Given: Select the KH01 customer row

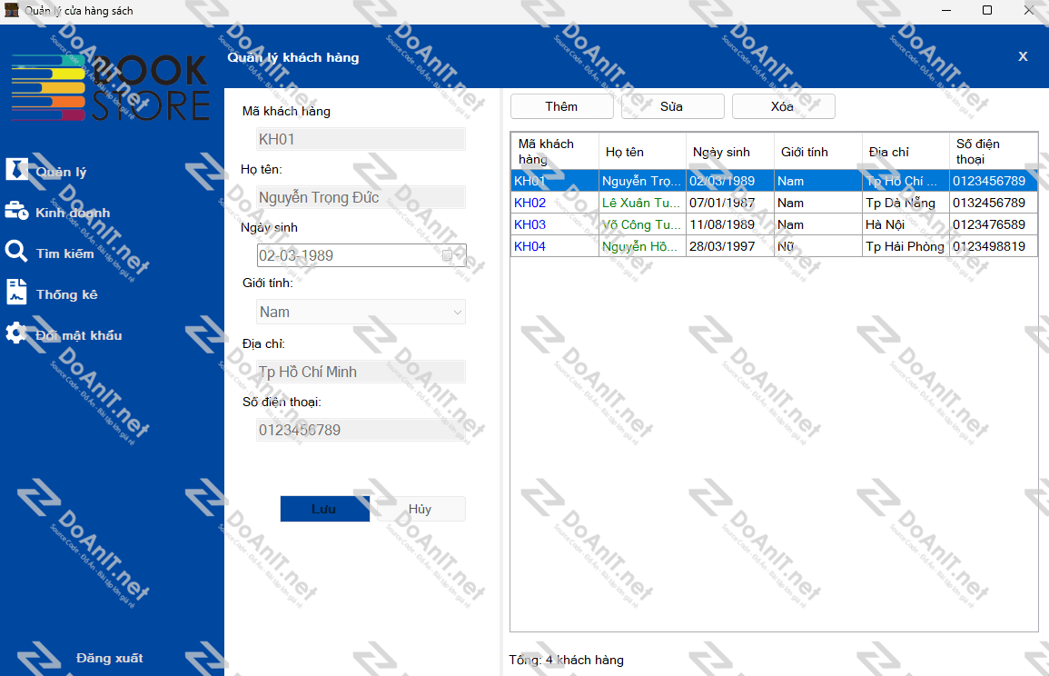Looking at the screenshot, I should click(774, 181).
